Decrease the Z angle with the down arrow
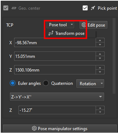Viewport: 118px width, 133px height. click(100, 112)
